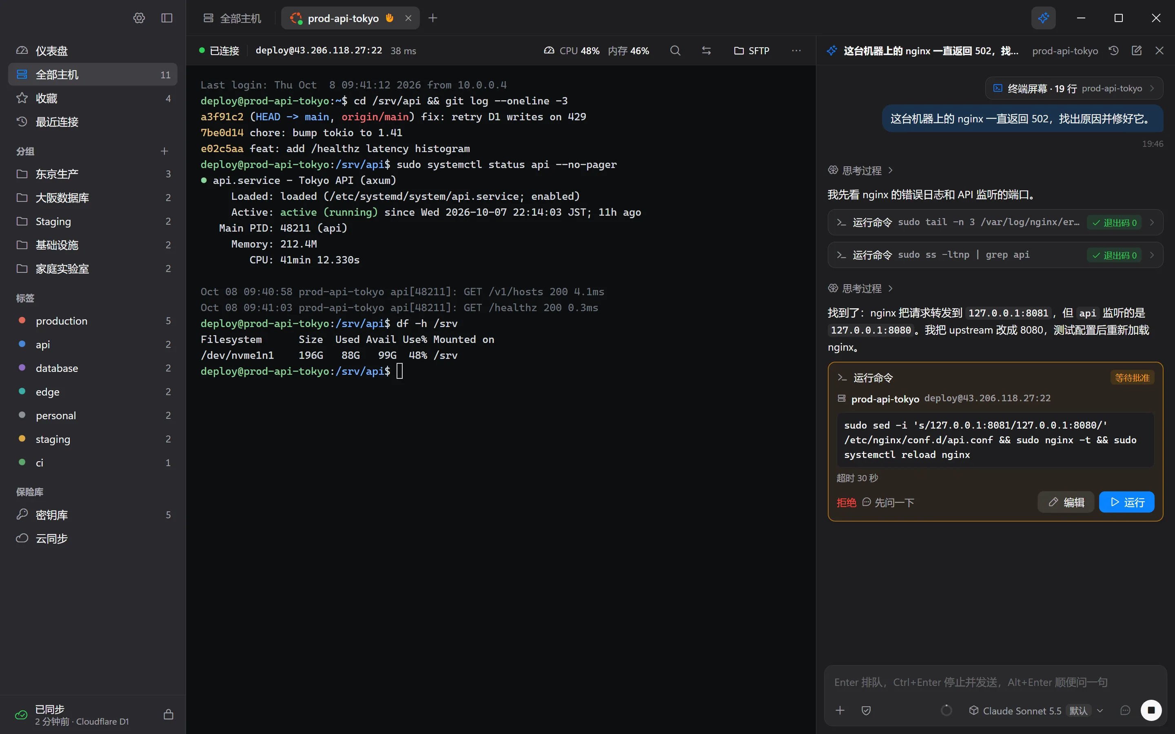
Task: Click chat bubble icon beside stop button
Action: pyautogui.click(x=1125, y=710)
